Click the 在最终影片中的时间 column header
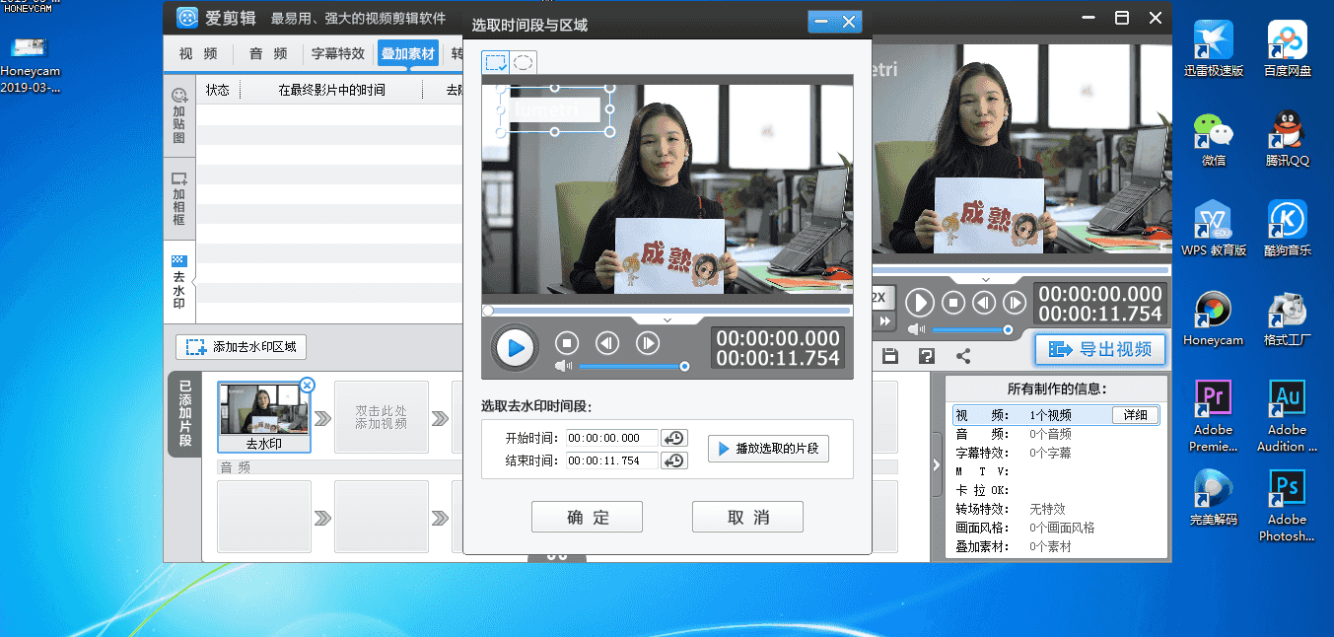Screen dimensions: 1334x637 coord(331,90)
